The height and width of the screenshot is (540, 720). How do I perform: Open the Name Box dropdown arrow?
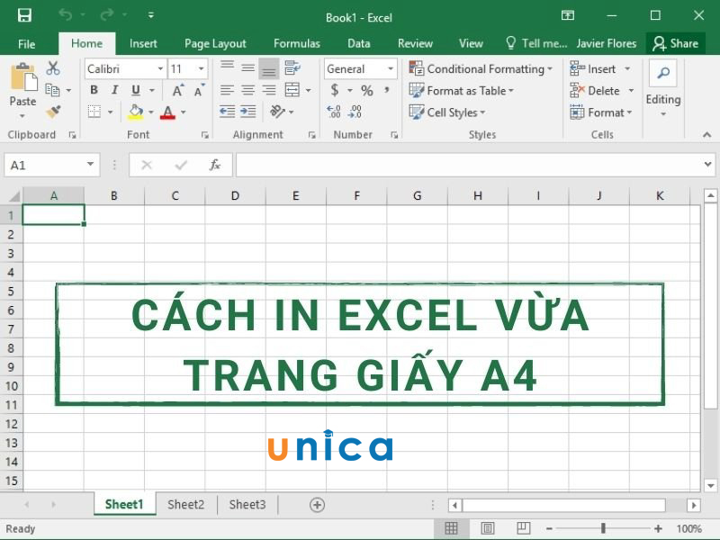[x=91, y=165]
